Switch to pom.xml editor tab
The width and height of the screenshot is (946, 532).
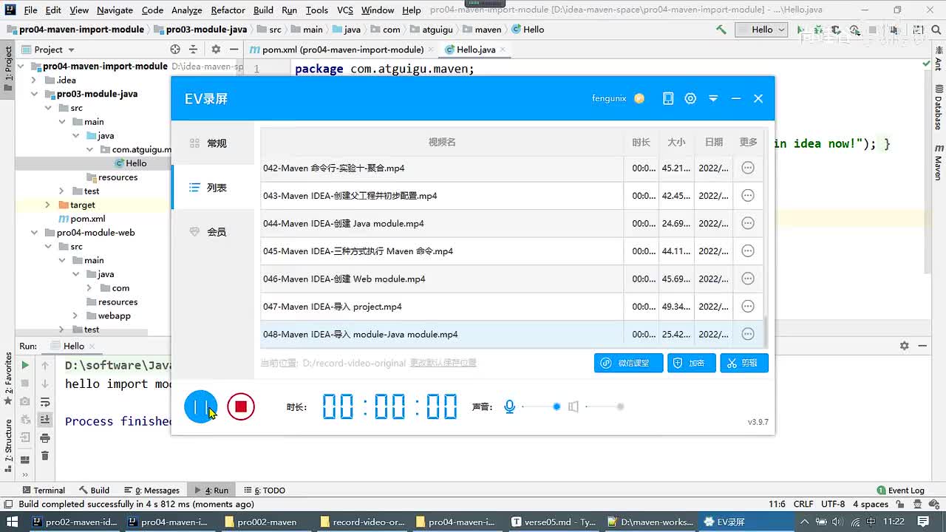pos(341,50)
